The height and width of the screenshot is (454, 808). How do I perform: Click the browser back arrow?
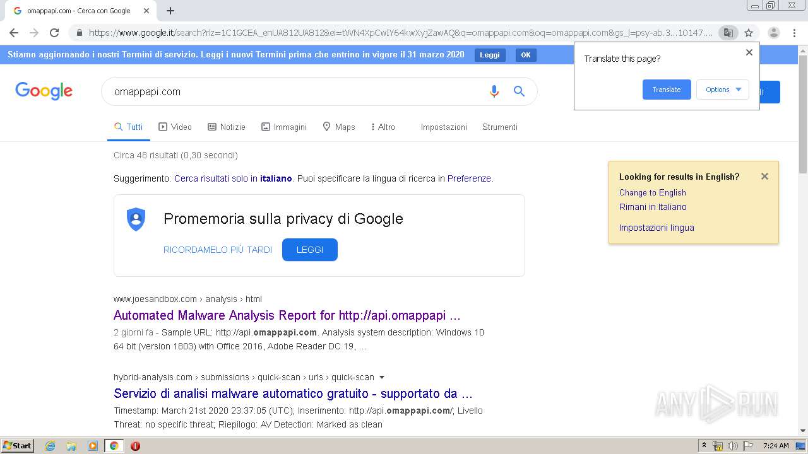14,33
